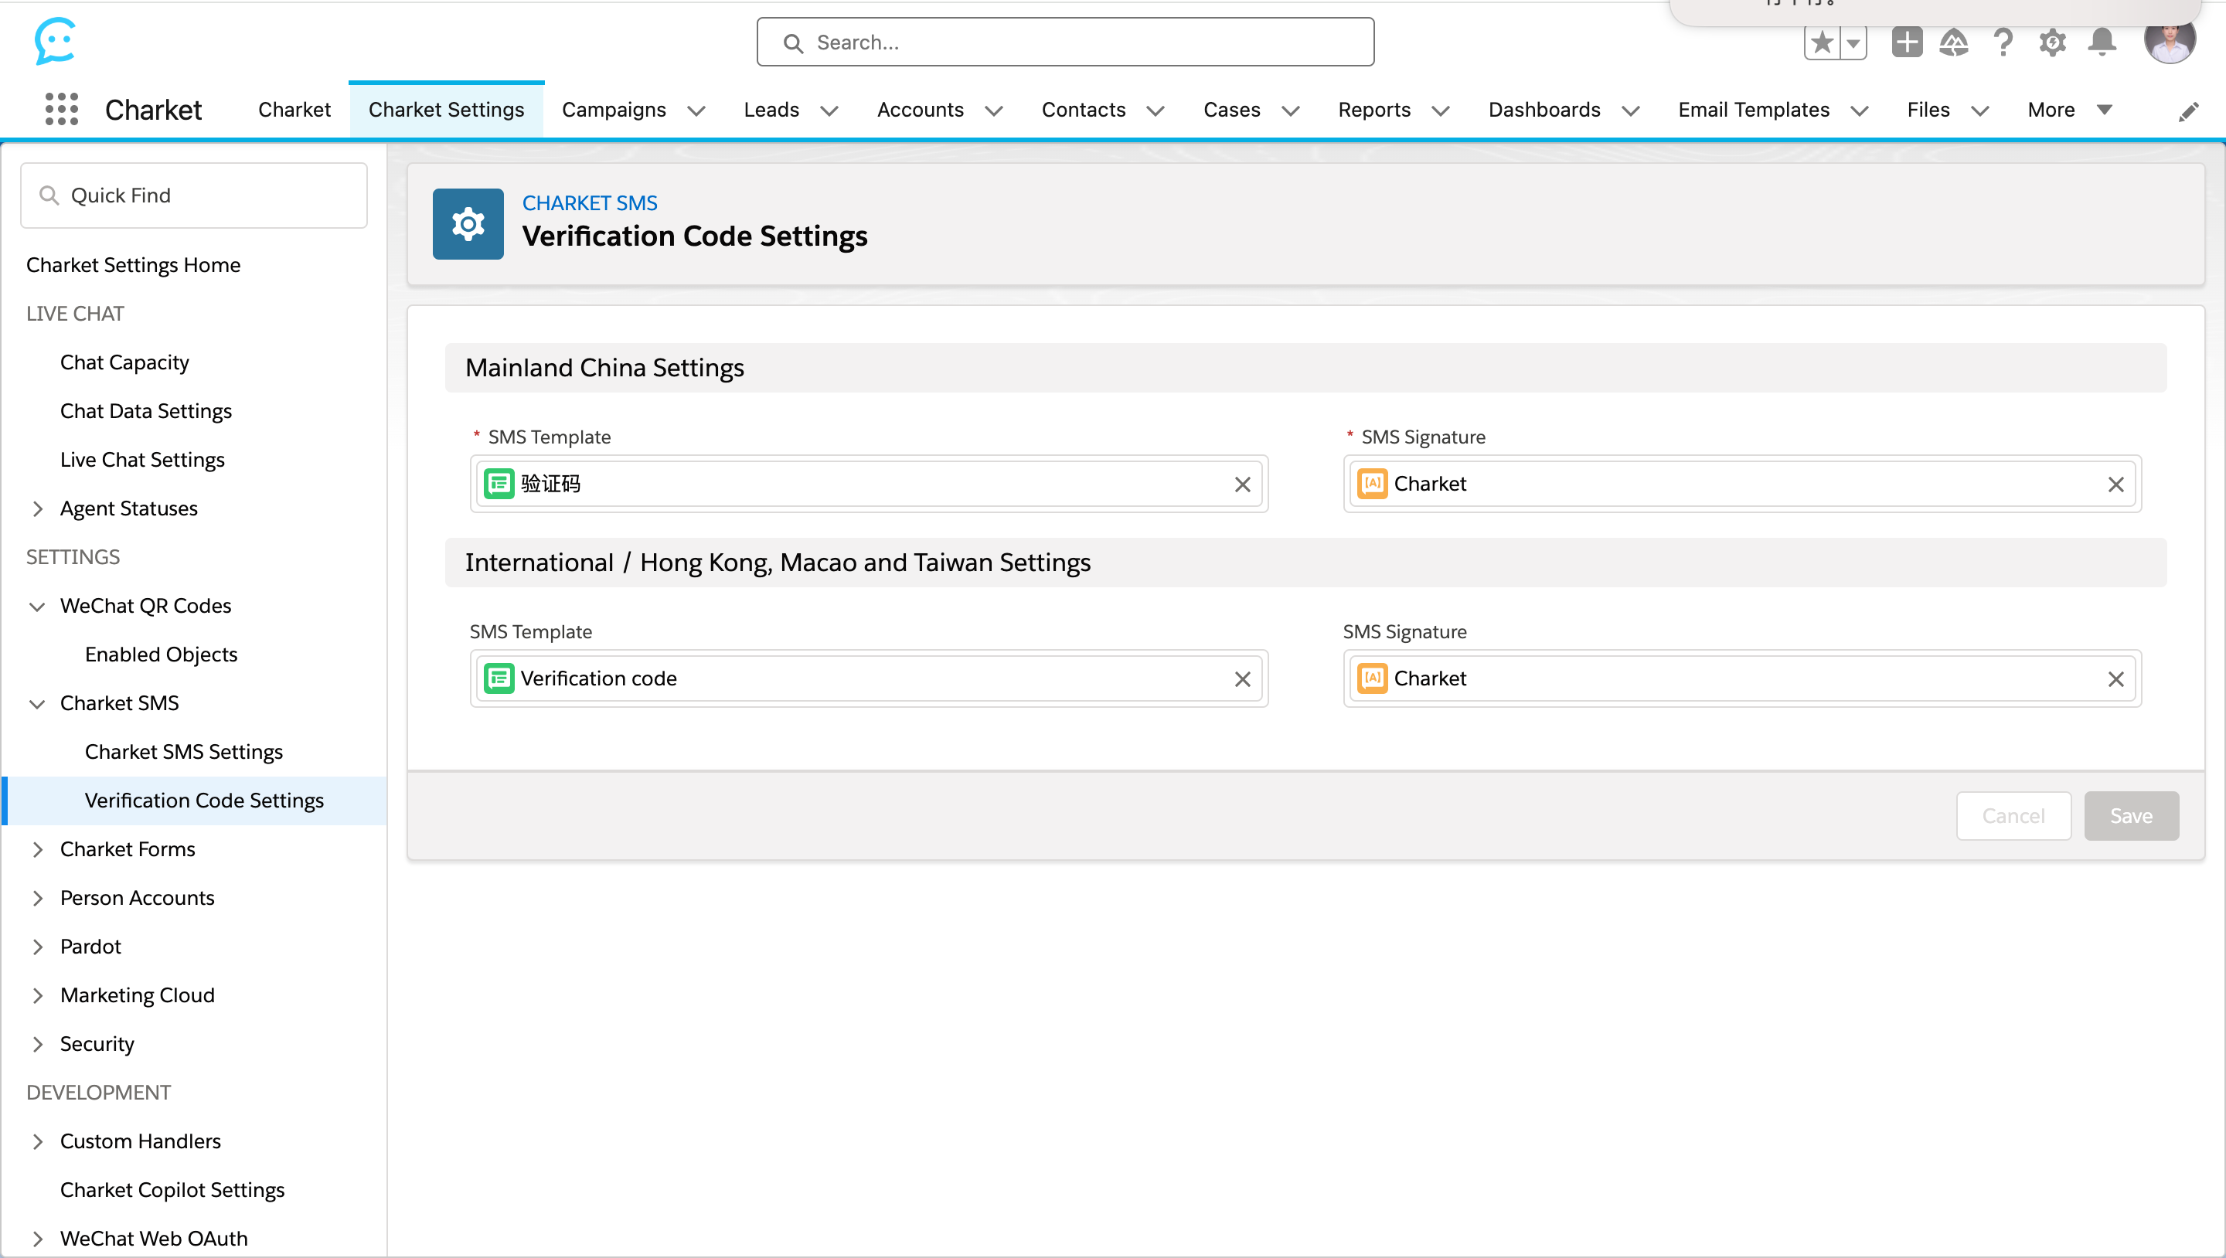
Task: Switch to the Charket tab
Action: [294, 110]
